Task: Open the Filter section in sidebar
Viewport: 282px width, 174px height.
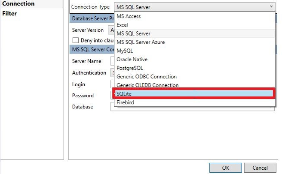Action: [x=9, y=13]
